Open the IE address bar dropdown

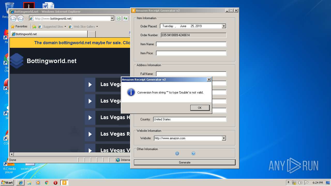(x=112, y=18)
